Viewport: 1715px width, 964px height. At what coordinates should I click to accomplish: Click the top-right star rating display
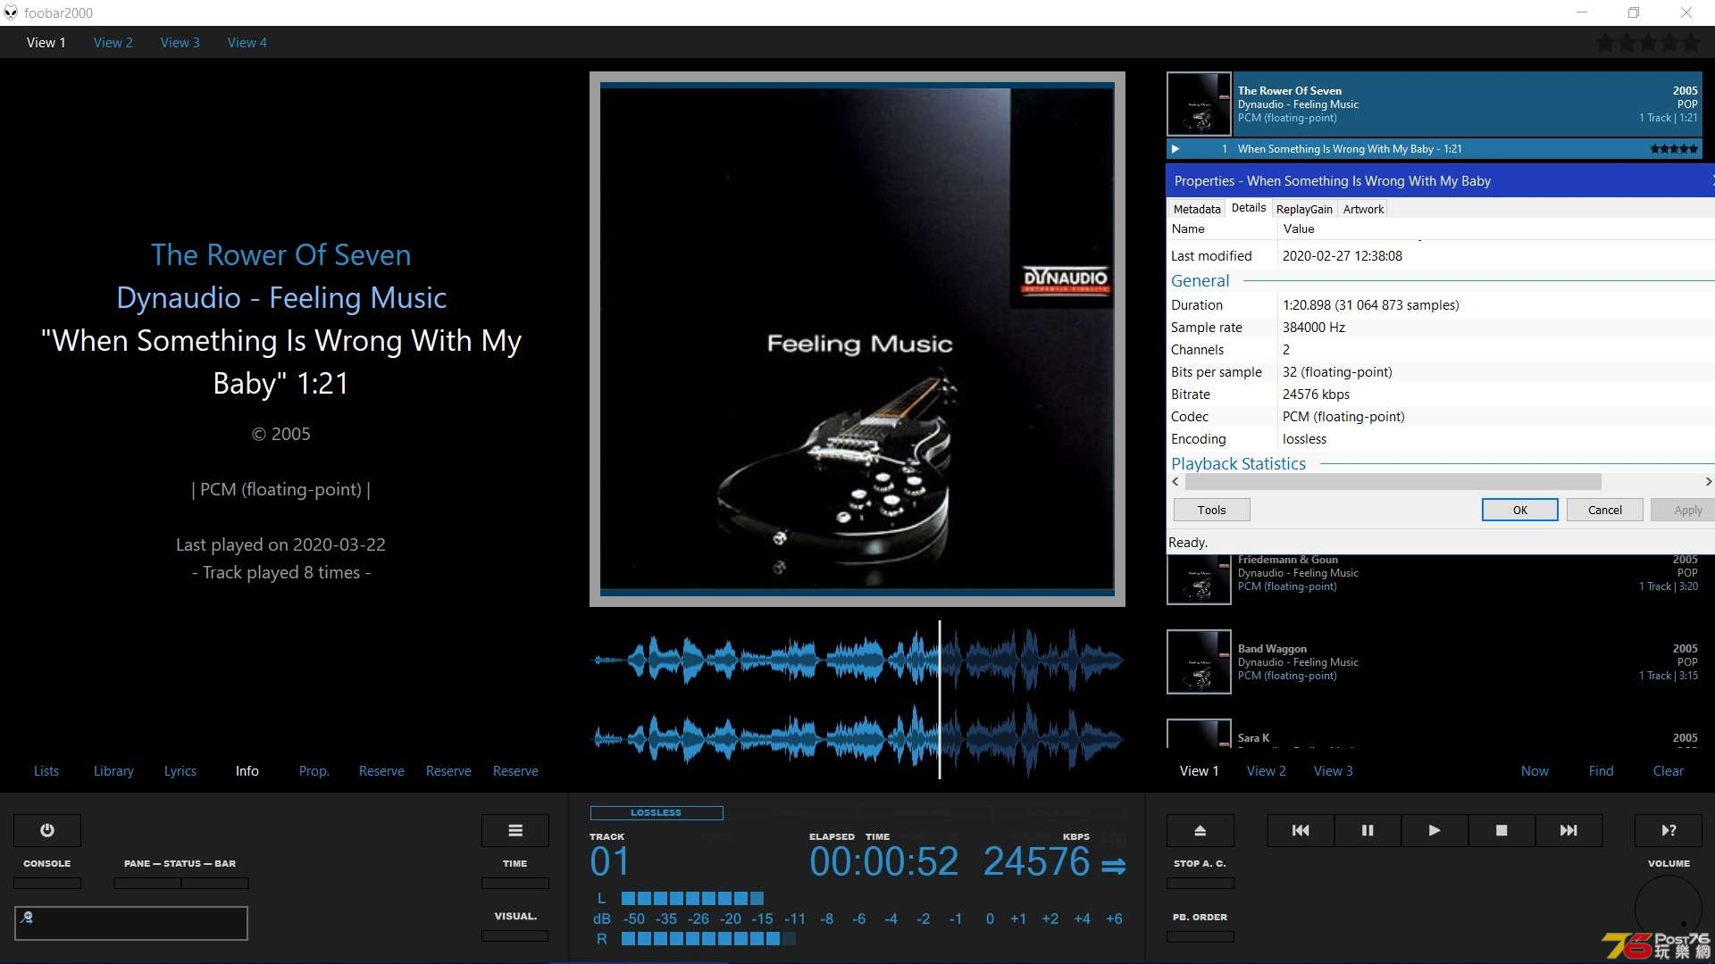pos(1648,43)
